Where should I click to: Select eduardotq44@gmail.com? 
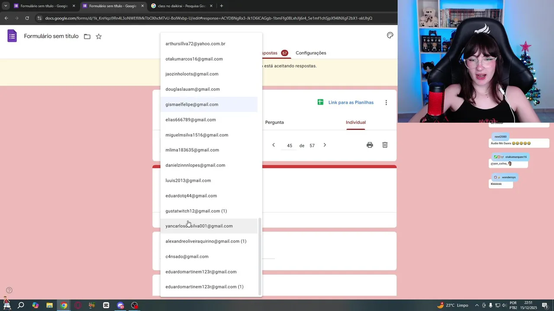[x=209, y=196]
